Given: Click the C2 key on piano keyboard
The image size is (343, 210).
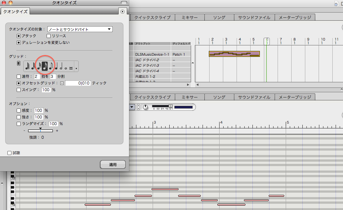Looking at the screenshot, I should coord(13,204).
